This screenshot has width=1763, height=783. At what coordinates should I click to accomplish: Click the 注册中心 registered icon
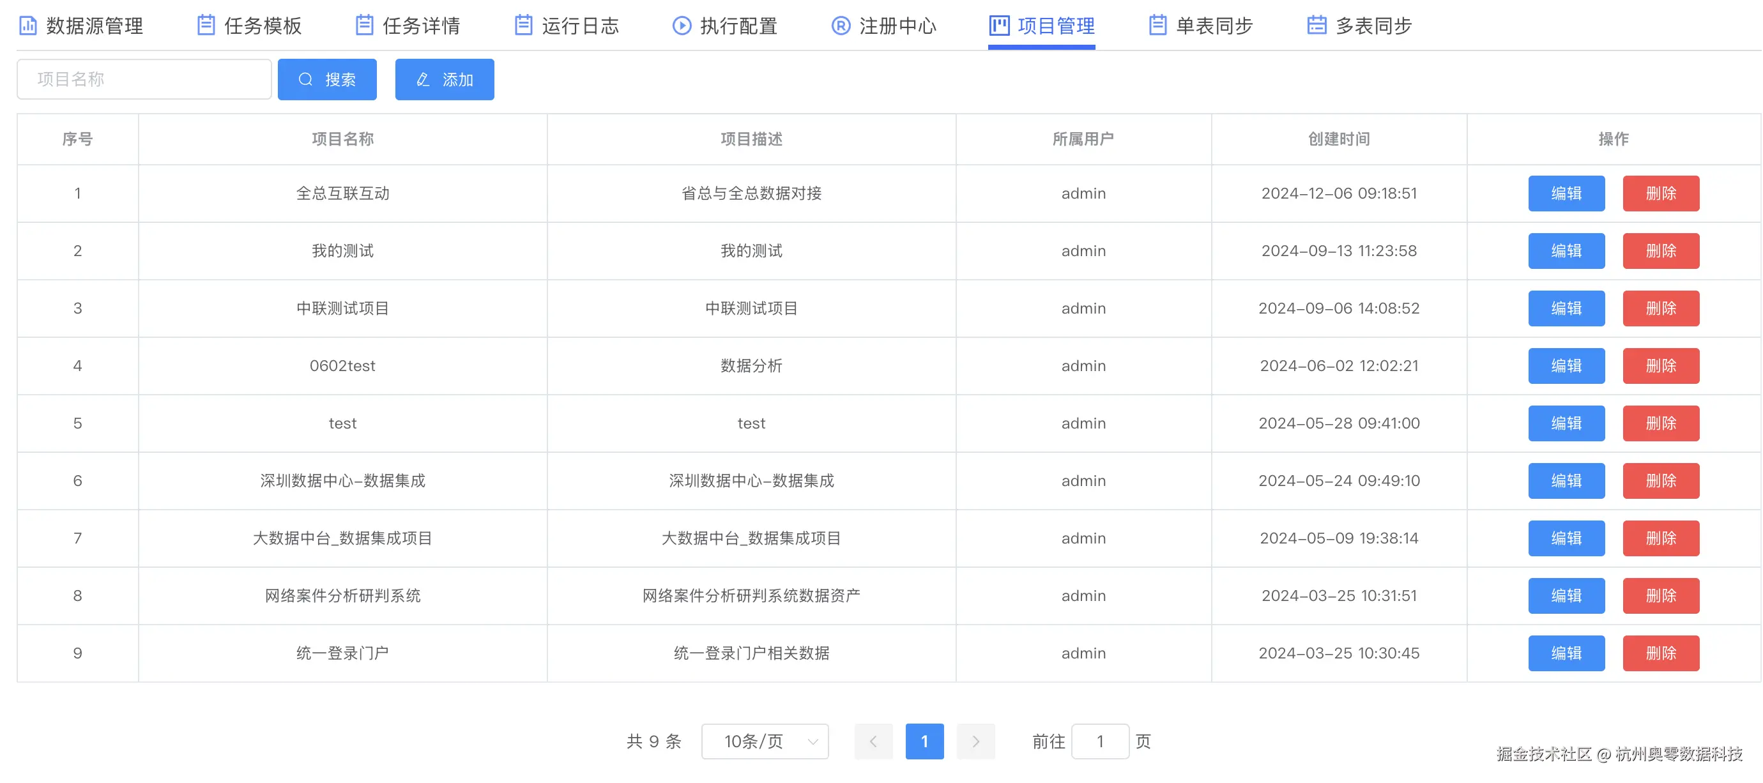tap(841, 26)
